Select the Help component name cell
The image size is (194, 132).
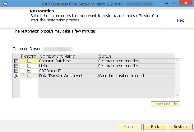(x=68, y=66)
